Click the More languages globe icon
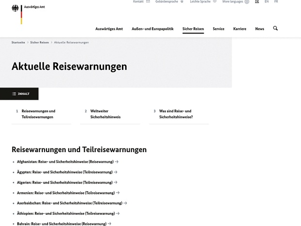This screenshot has height=226, width=301. click(247, 2)
